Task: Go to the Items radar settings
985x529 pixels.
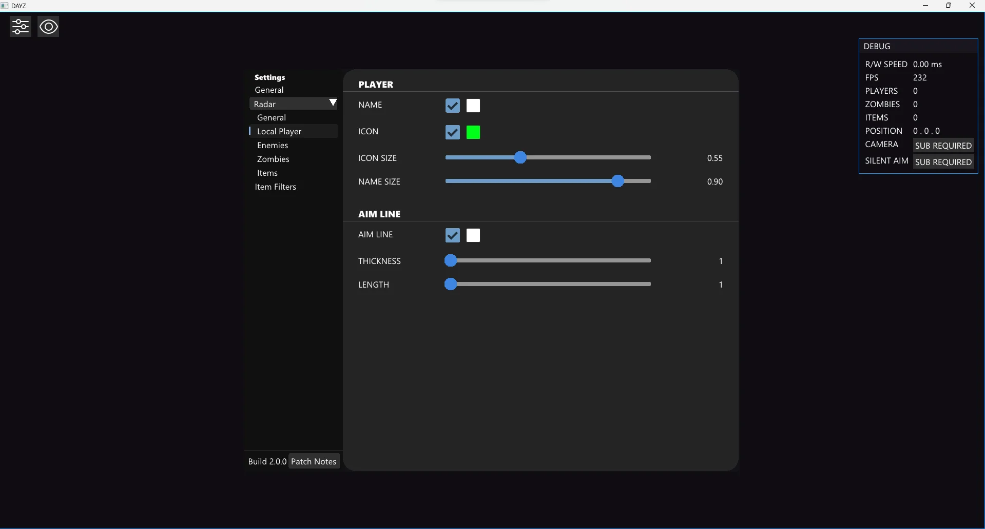Action: [x=267, y=173]
